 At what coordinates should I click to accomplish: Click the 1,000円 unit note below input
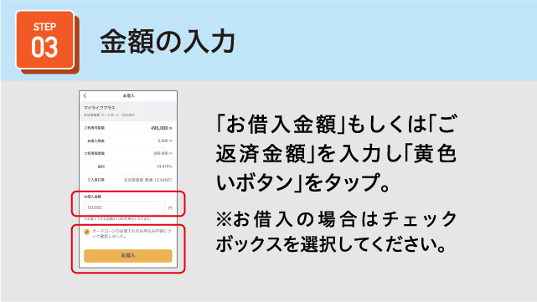[117, 218]
